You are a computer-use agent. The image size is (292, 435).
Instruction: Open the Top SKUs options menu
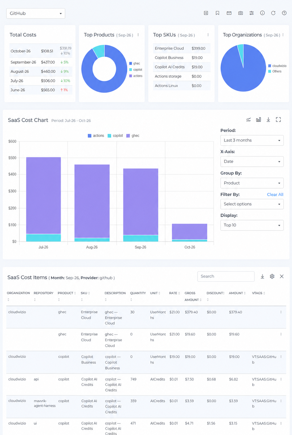tap(208, 35)
